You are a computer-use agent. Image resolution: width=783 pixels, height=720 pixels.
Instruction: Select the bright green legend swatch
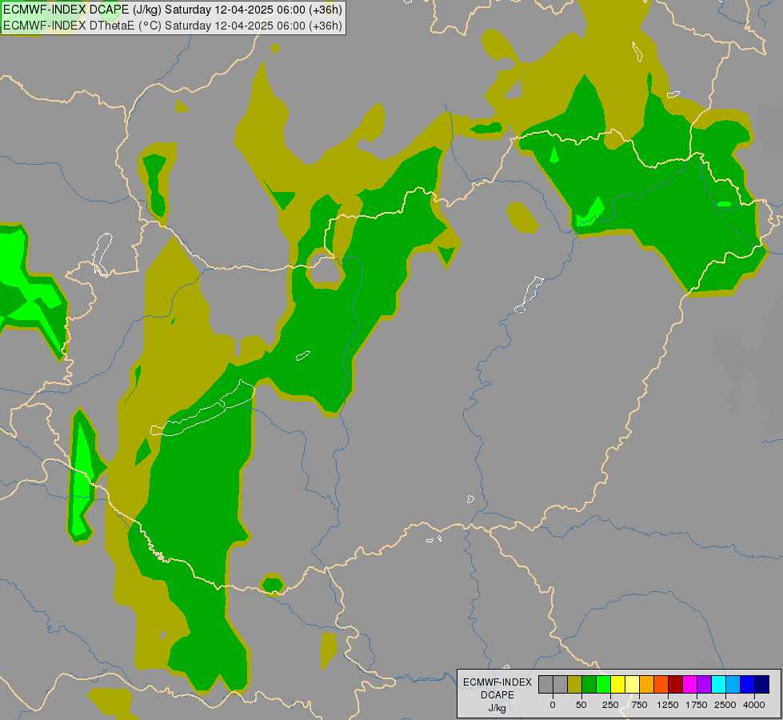click(603, 684)
